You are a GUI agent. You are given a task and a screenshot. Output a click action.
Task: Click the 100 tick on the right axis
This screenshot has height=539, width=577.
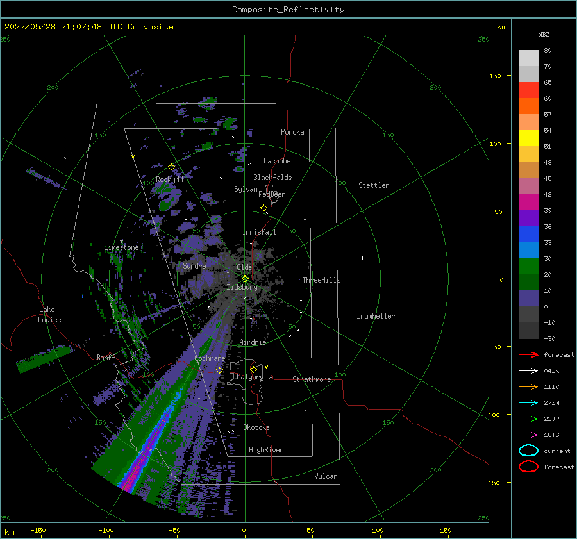point(496,144)
